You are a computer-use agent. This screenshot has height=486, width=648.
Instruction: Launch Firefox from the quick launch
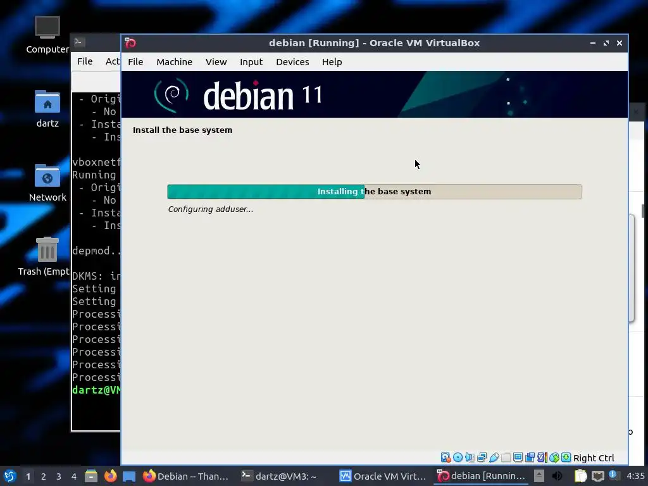pyautogui.click(x=110, y=476)
